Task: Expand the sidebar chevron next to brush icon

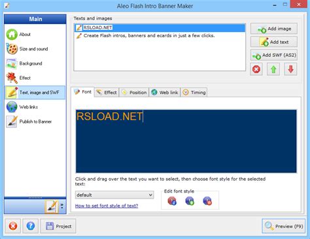Action: (62, 206)
